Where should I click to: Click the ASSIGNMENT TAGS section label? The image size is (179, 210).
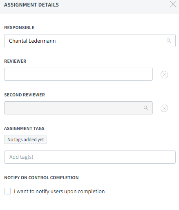click(x=24, y=128)
